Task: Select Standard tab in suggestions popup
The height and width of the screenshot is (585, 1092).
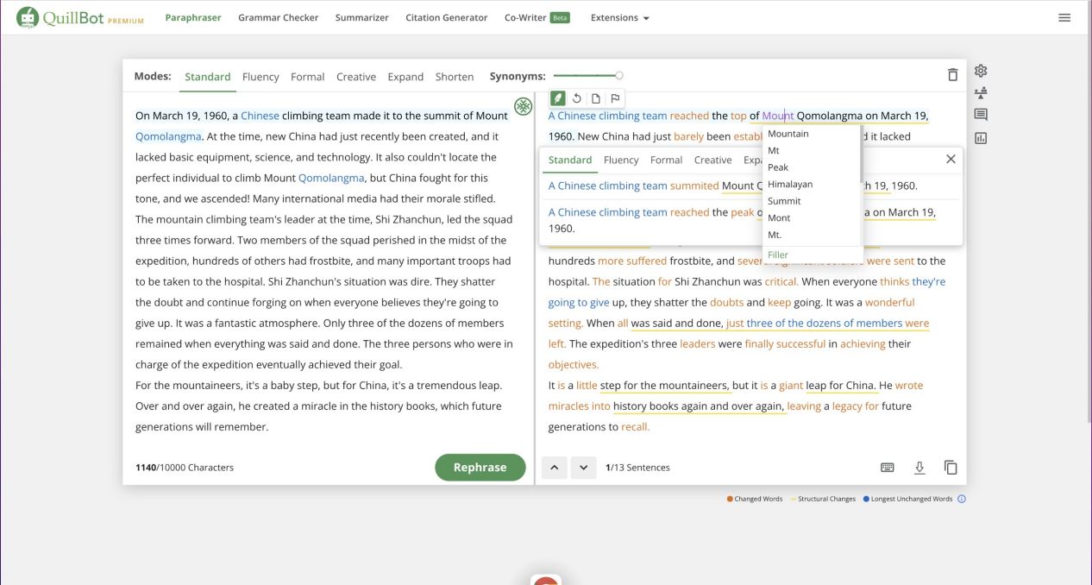Action: (570, 160)
